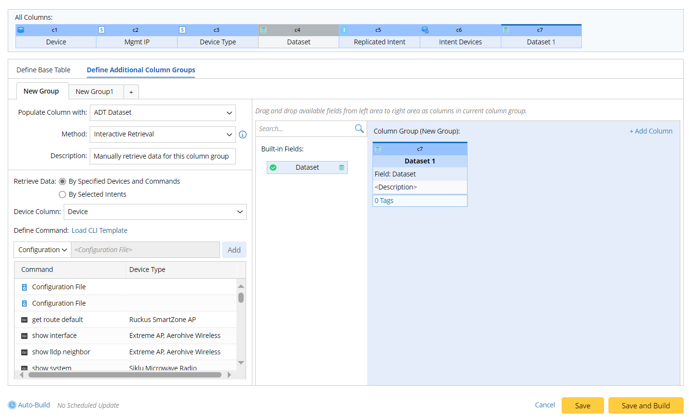Click the search magnifier icon
Viewport: 689px width, 417px height.
(359, 128)
